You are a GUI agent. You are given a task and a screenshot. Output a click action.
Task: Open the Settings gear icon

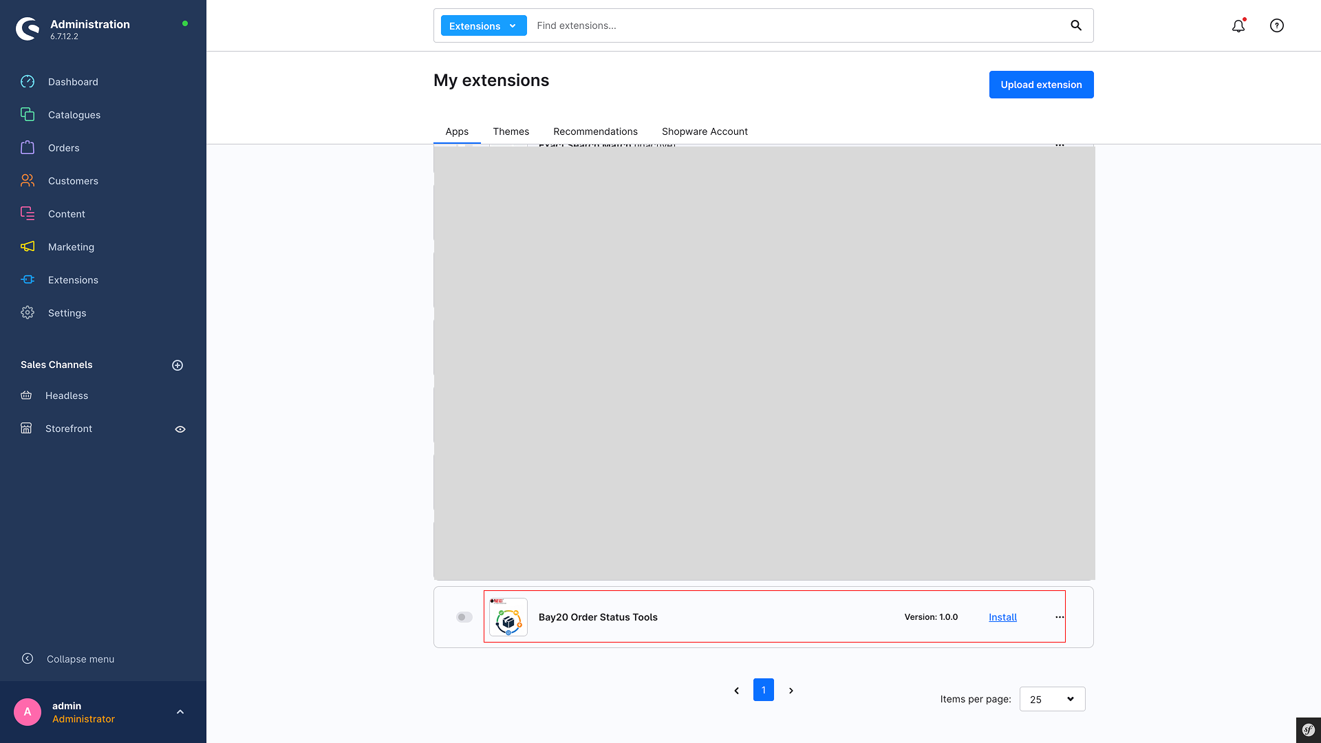point(28,313)
